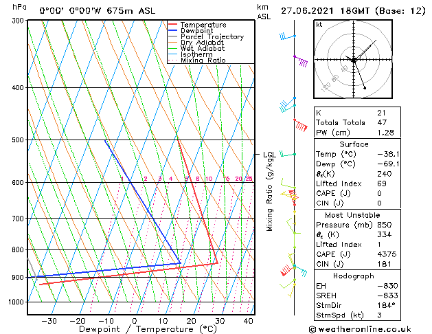Click the 'hPa' unit label
Image resolution: width=432 pixels, height=334 pixels.
(19, 7)
